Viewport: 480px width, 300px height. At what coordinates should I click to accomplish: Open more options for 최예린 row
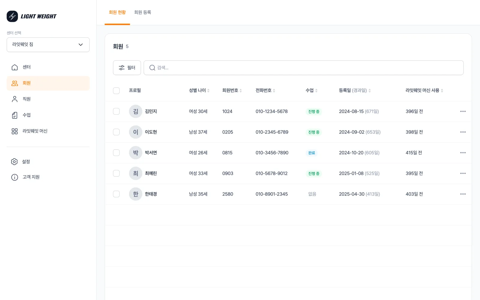(463, 173)
